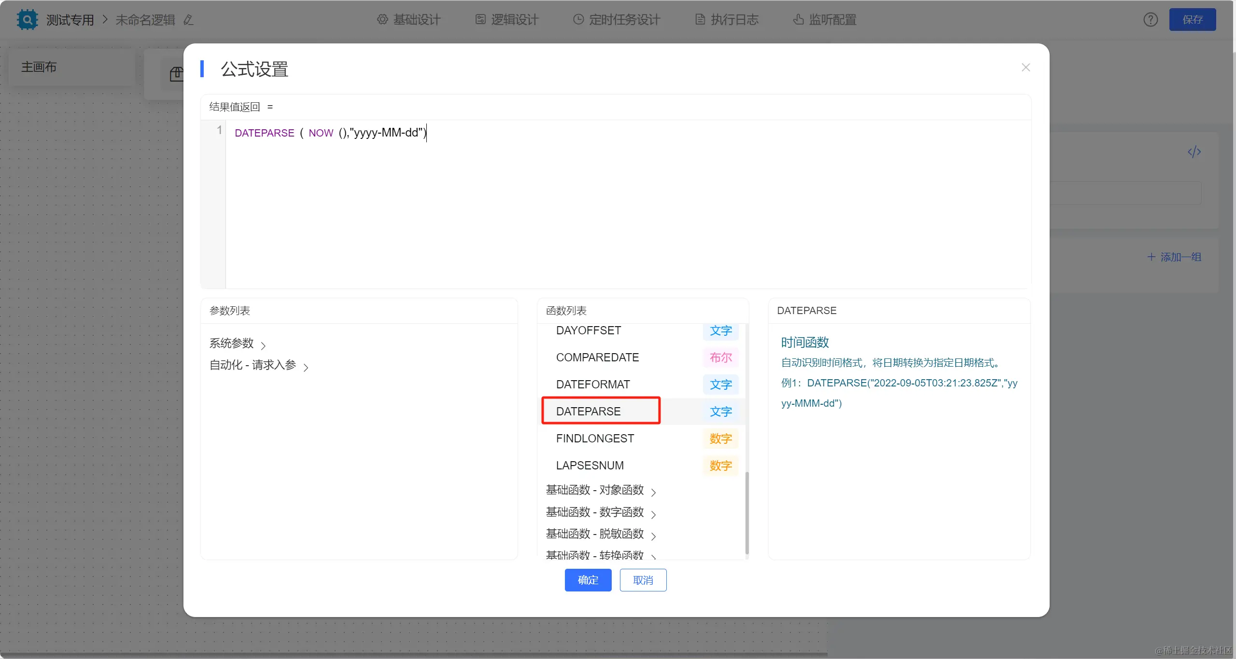Click the gear logo icon in header
The width and height of the screenshot is (1236, 659).
[x=27, y=20]
